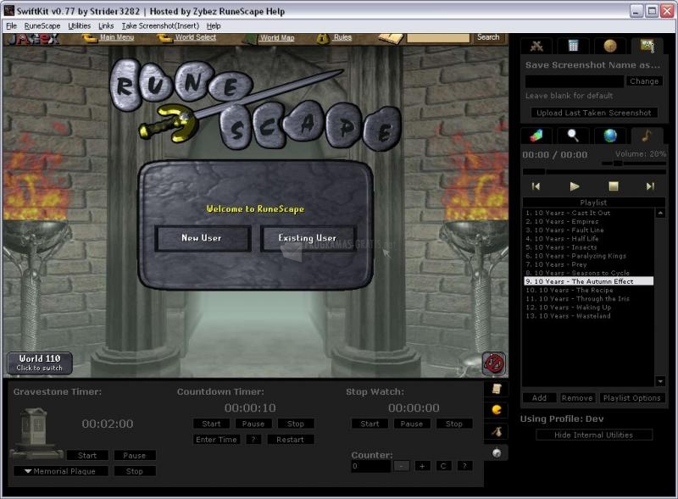Image resolution: width=678 pixels, height=499 pixels.
Task: Start the Countdown Timer
Action: click(211, 424)
